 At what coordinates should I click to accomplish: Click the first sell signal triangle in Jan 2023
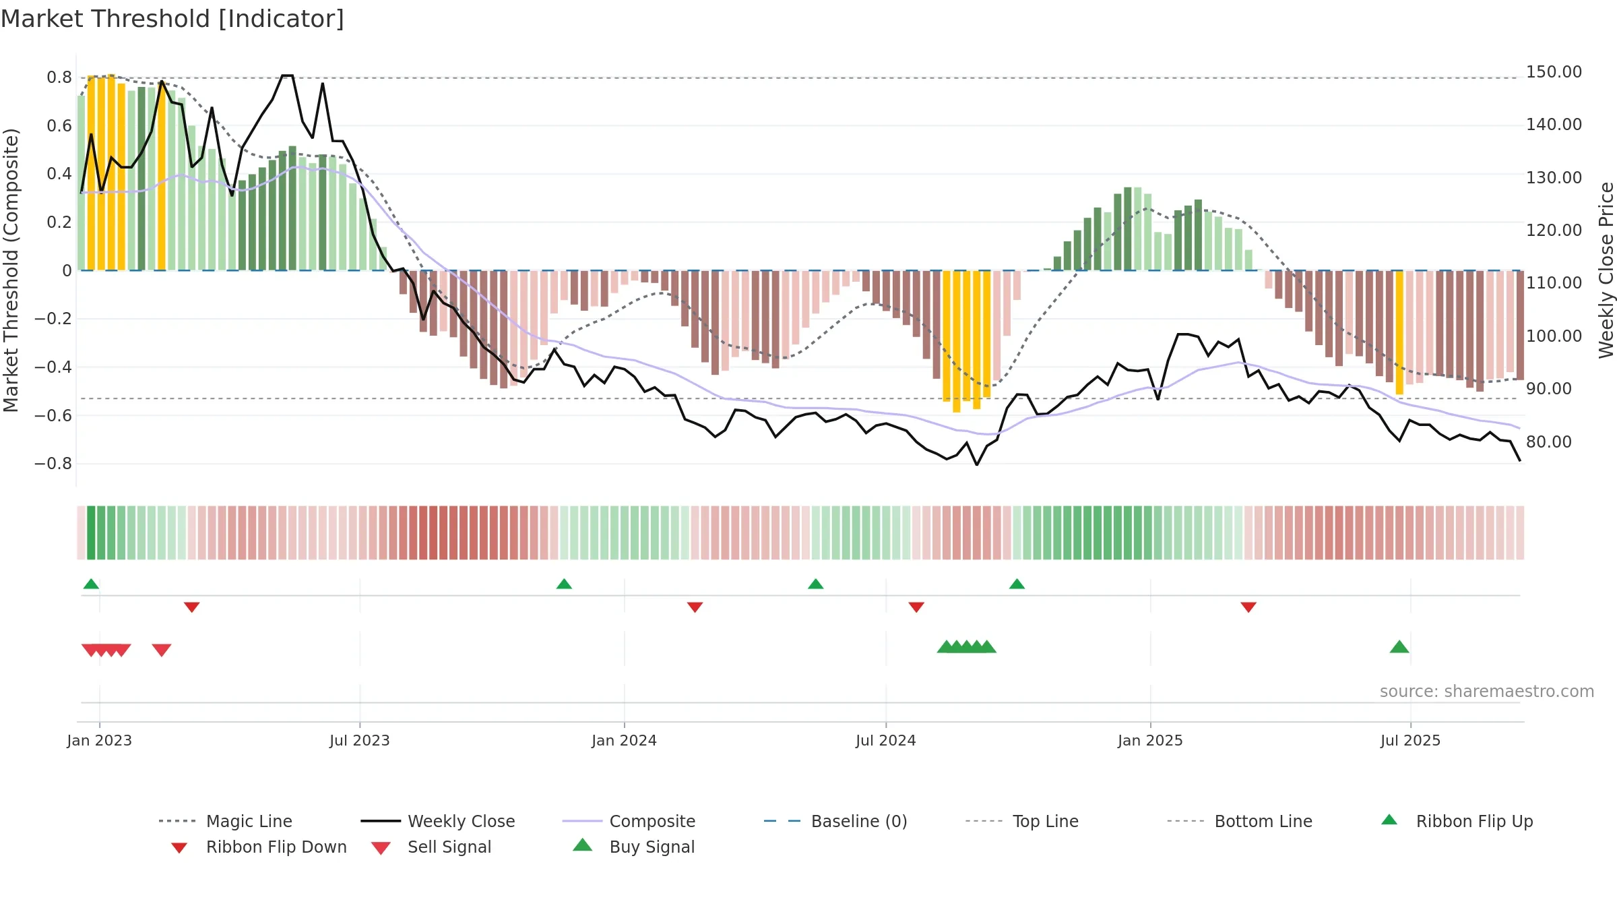90,650
